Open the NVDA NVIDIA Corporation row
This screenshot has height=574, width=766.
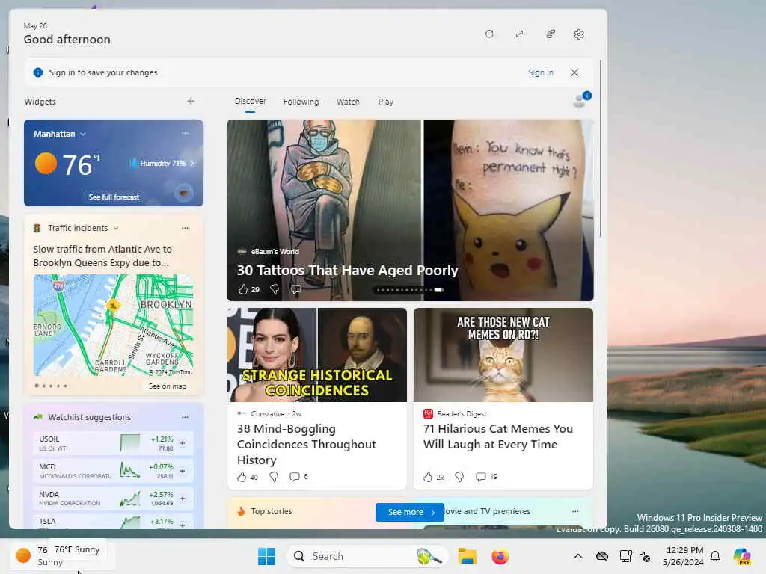114,499
